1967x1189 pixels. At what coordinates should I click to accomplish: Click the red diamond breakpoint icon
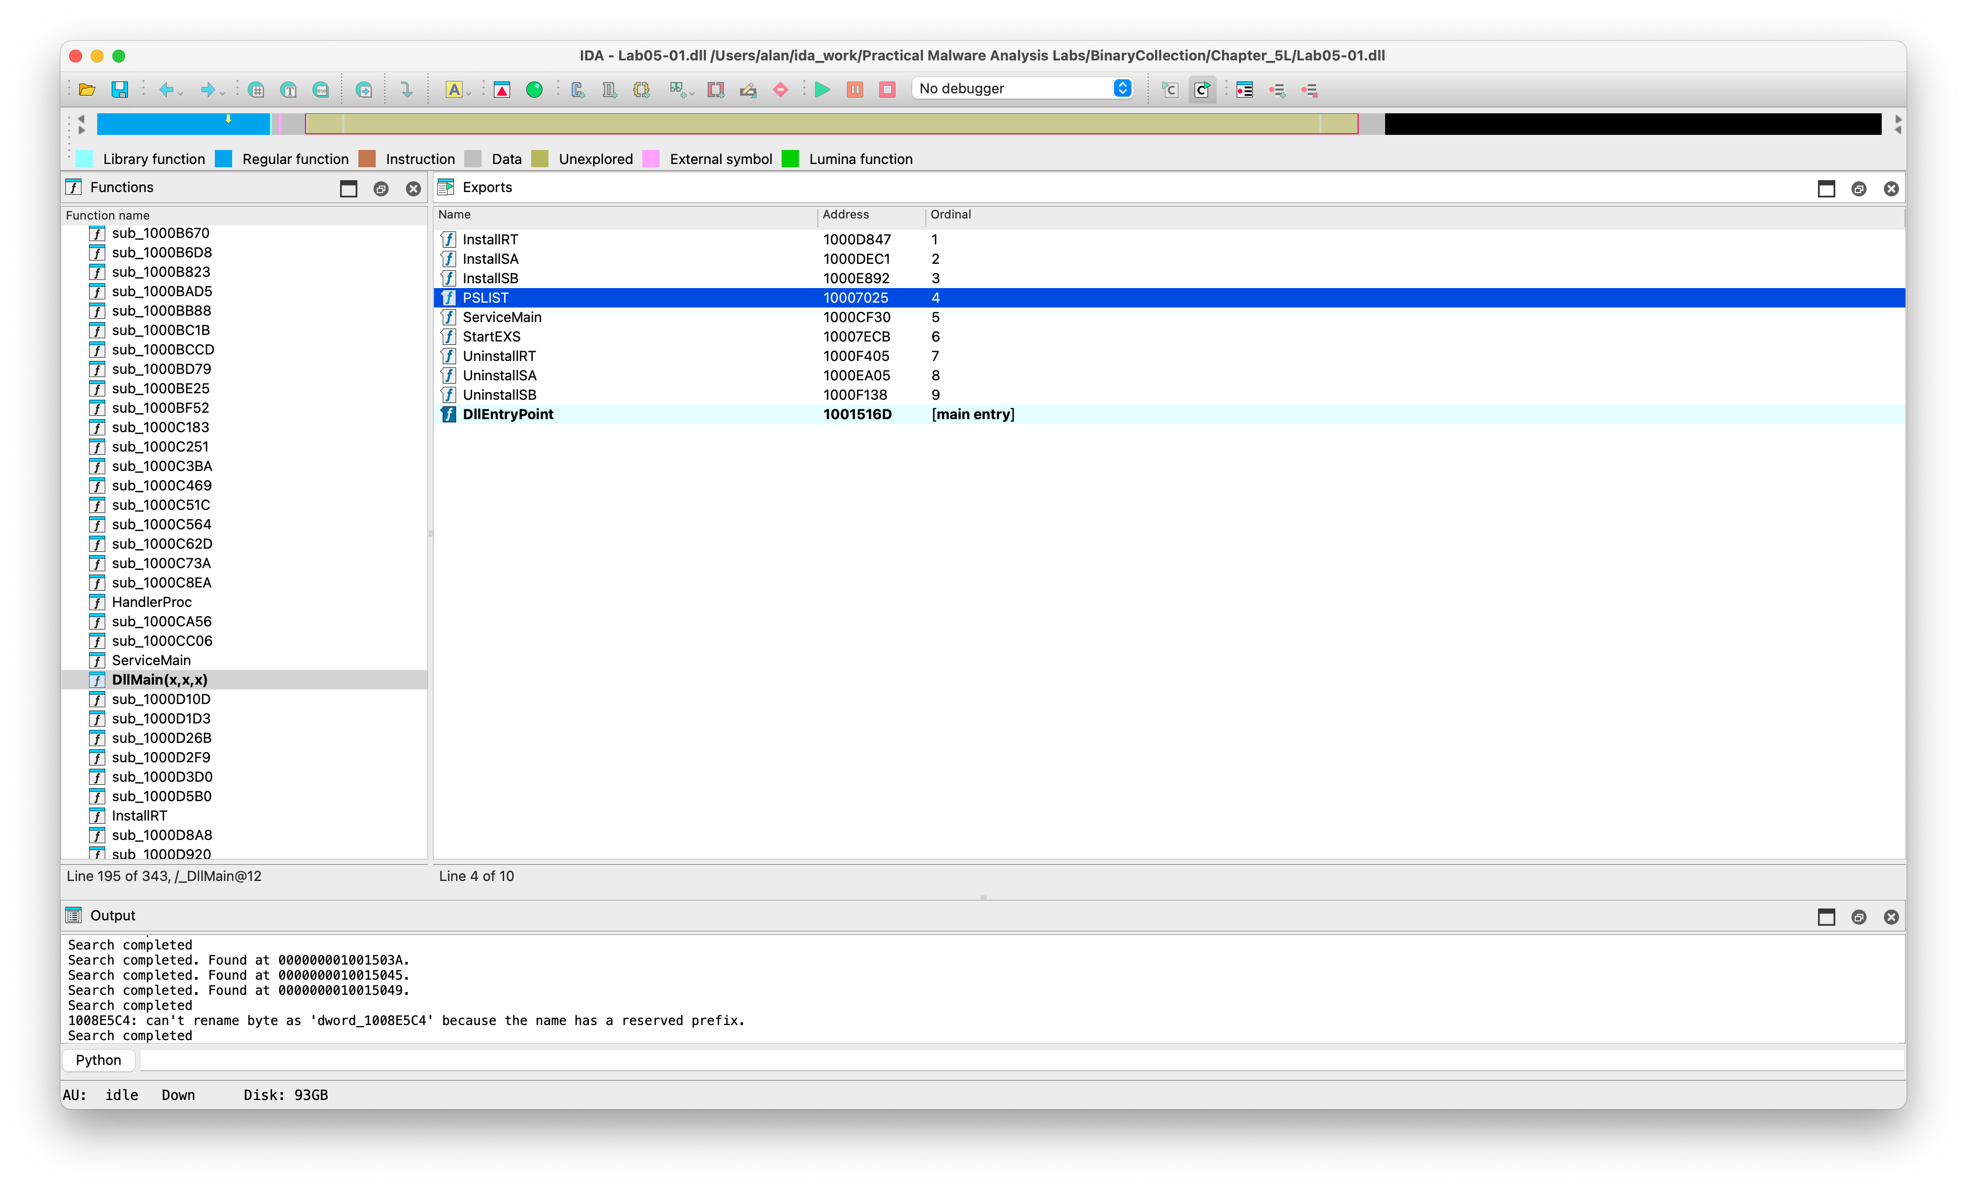coord(780,90)
